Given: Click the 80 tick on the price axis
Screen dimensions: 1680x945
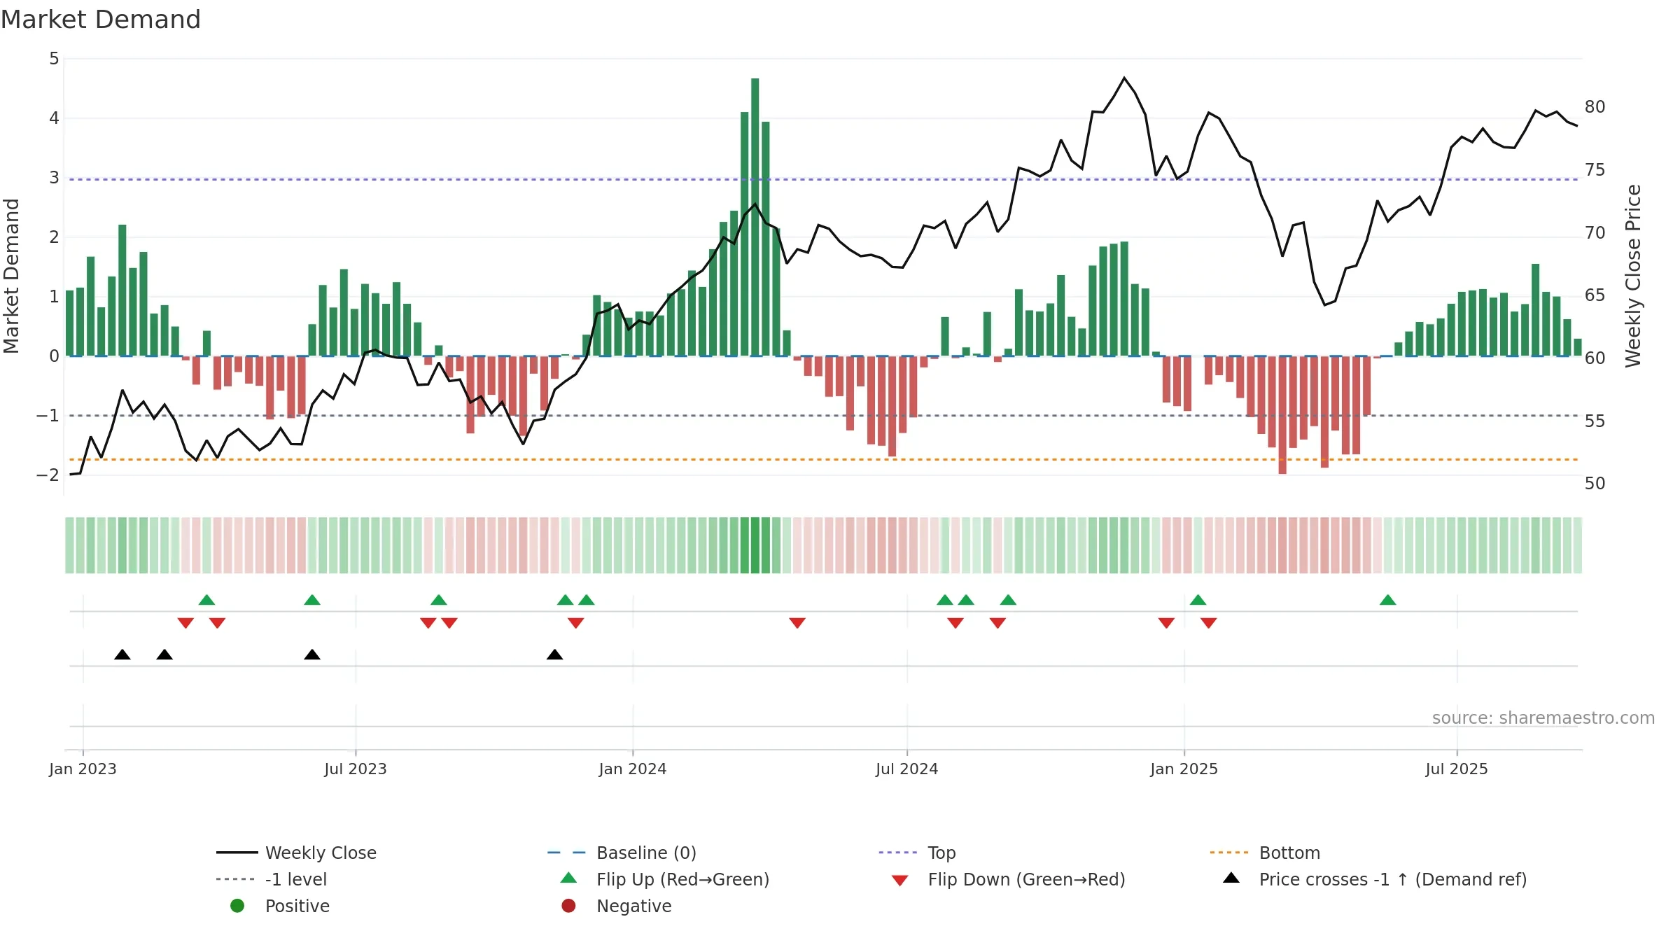Looking at the screenshot, I should (1595, 107).
